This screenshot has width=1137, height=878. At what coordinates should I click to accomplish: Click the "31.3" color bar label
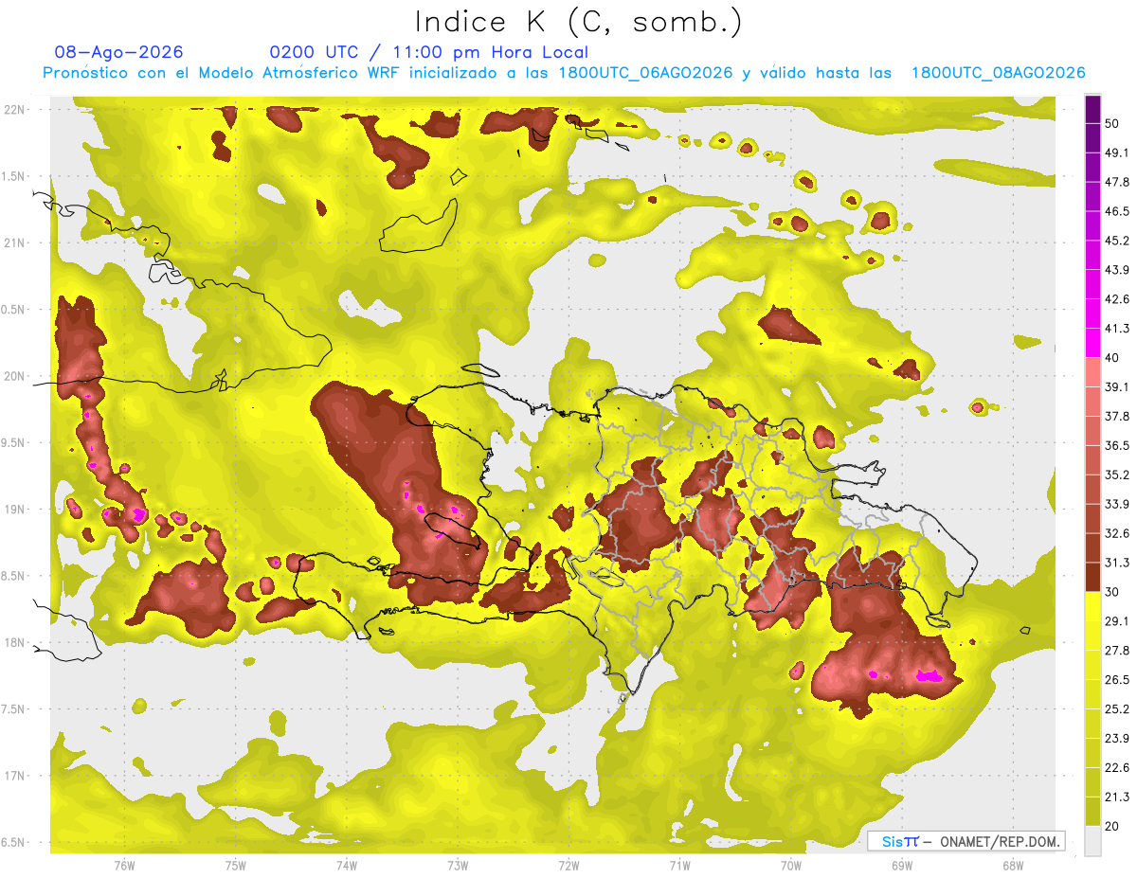coord(1117,563)
